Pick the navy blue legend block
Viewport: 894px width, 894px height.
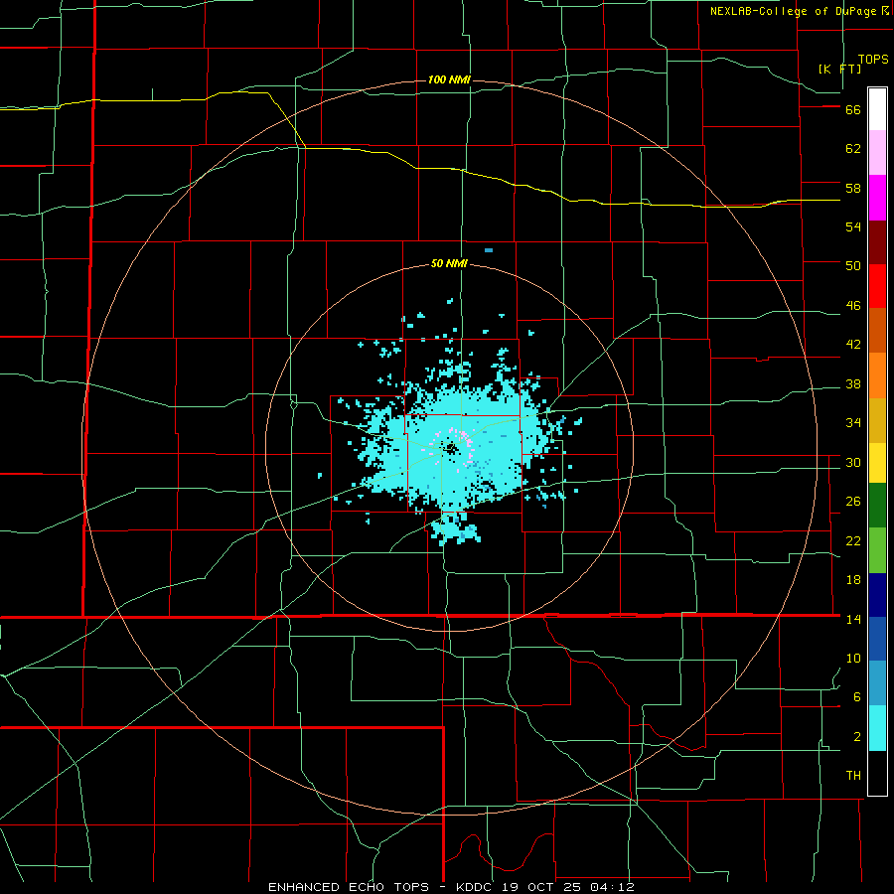tap(877, 595)
